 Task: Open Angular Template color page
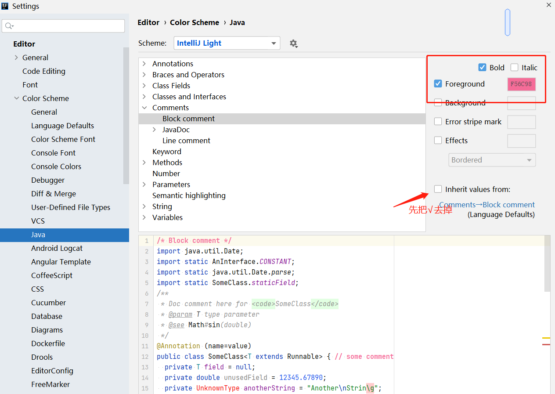(61, 262)
